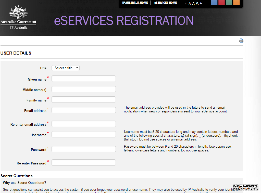Viewport: 261px width, 193px height.
Task: Click into the Password field
Action: coord(84,149)
